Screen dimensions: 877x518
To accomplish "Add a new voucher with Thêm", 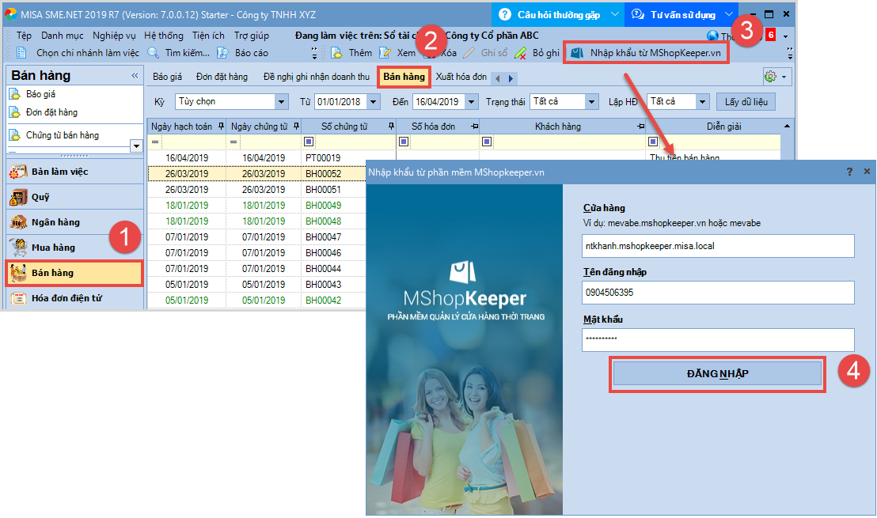I will (351, 52).
